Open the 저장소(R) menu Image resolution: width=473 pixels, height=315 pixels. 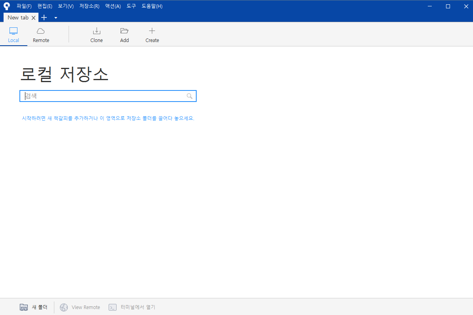coord(89,6)
